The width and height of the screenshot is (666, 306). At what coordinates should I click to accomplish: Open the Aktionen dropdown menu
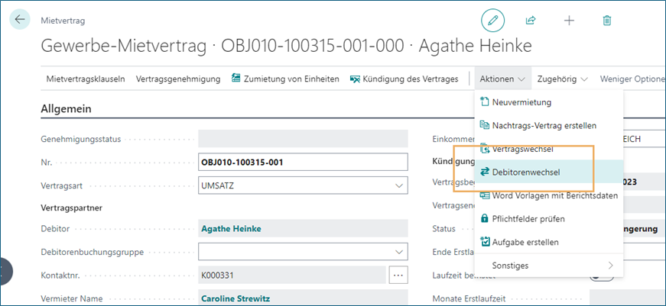pyautogui.click(x=502, y=79)
